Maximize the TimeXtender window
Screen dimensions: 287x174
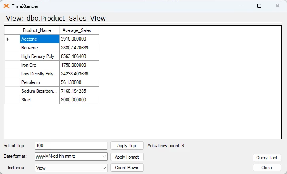[x=259, y=6]
